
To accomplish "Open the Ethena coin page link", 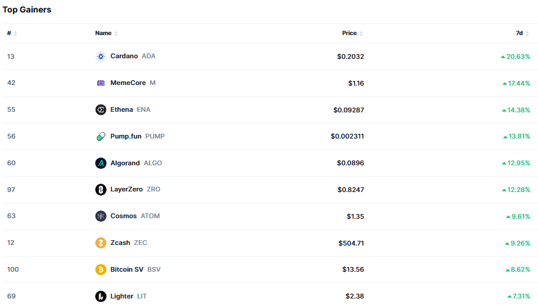I will pos(121,109).
